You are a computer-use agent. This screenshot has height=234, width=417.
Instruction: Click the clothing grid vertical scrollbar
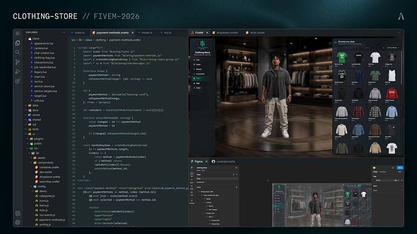tap(401, 68)
